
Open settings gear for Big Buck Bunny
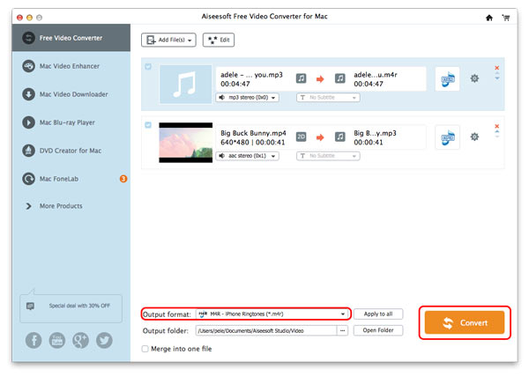click(x=474, y=137)
